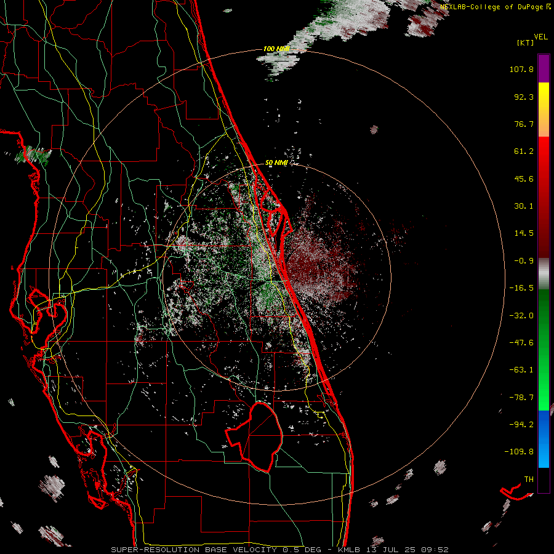Click the 45.6 value on the velocity scale

pos(524,179)
